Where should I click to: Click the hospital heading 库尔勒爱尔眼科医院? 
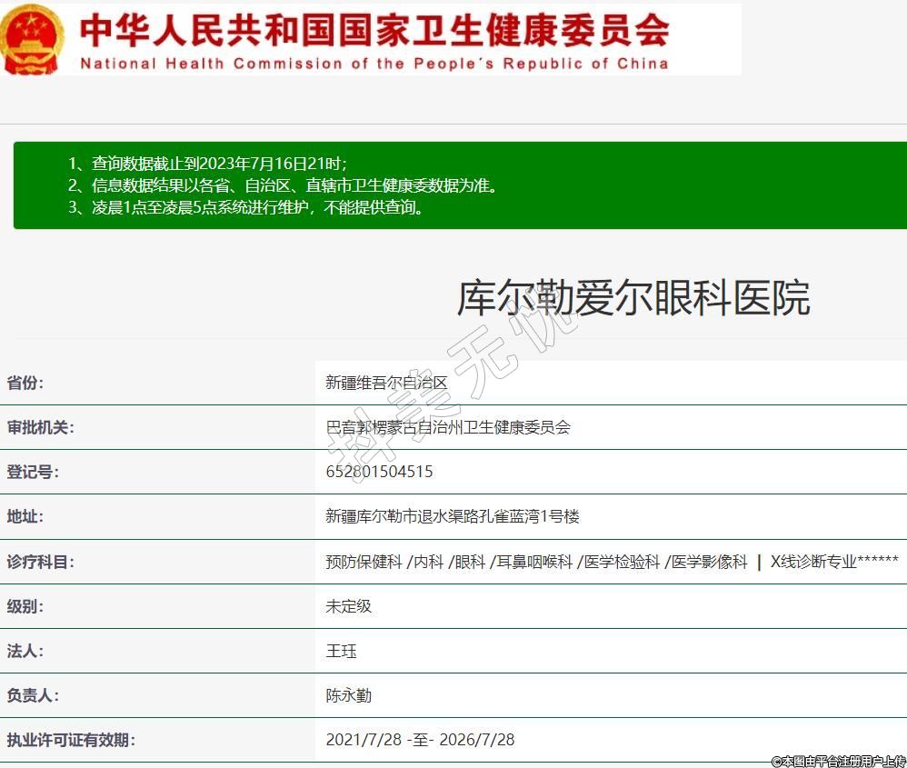pos(633,298)
